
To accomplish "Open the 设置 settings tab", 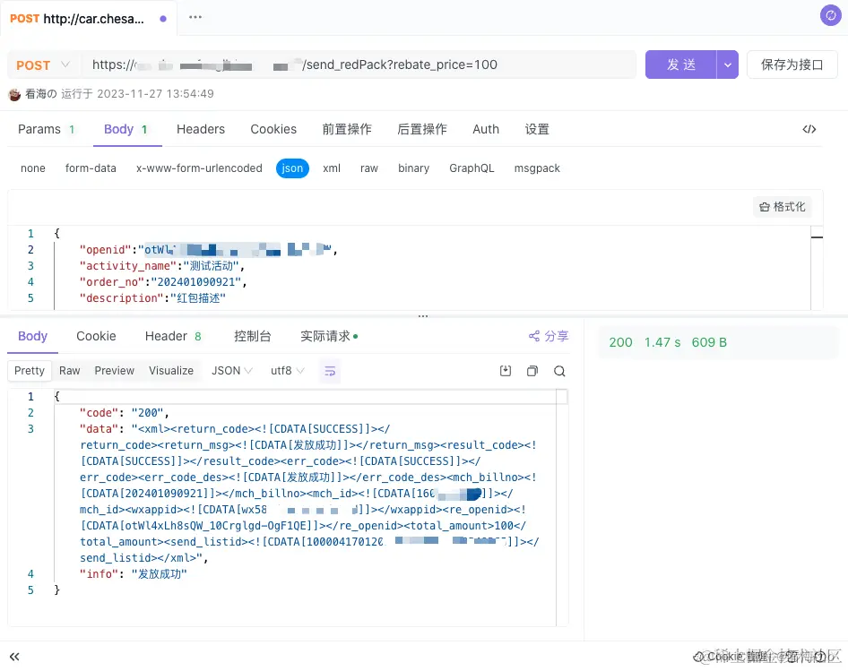I will click(x=537, y=129).
